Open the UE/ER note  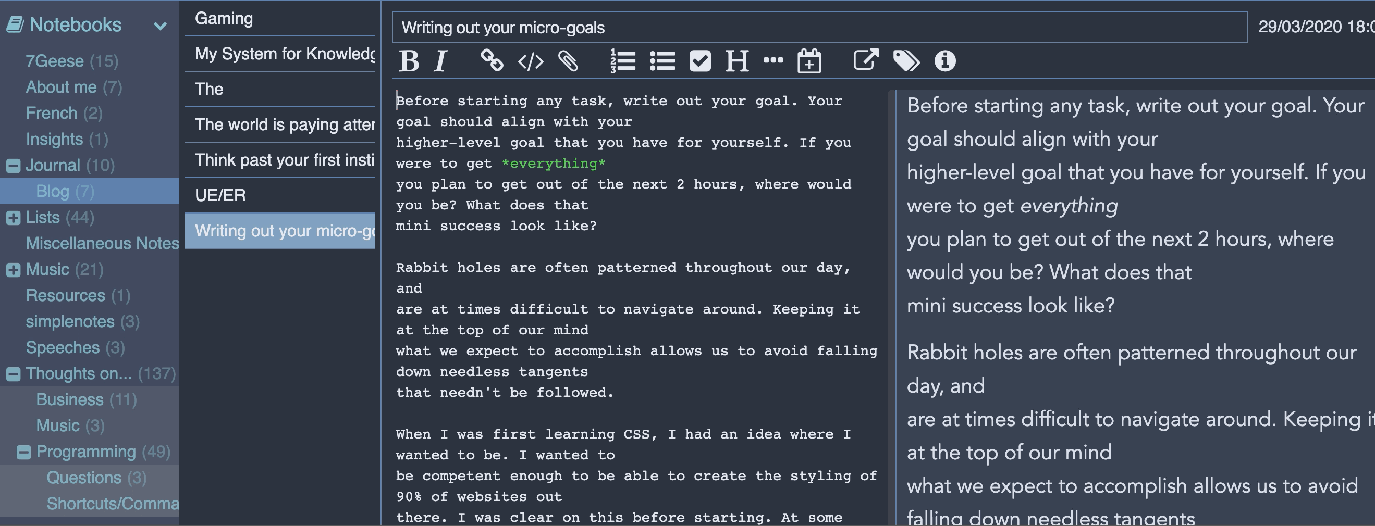(x=280, y=195)
